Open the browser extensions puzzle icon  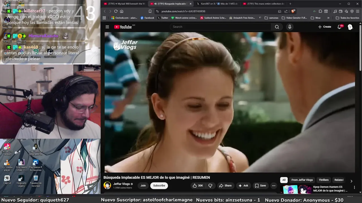coord(320,11)
